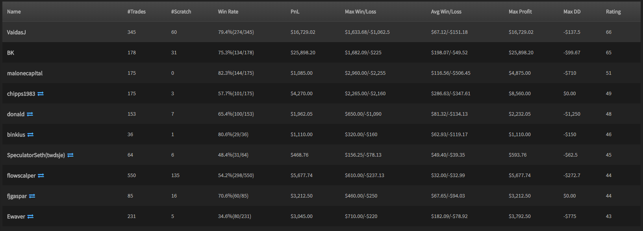Click the arrows icon after SpeculatorSeth(twdsje)

[70, 155]
